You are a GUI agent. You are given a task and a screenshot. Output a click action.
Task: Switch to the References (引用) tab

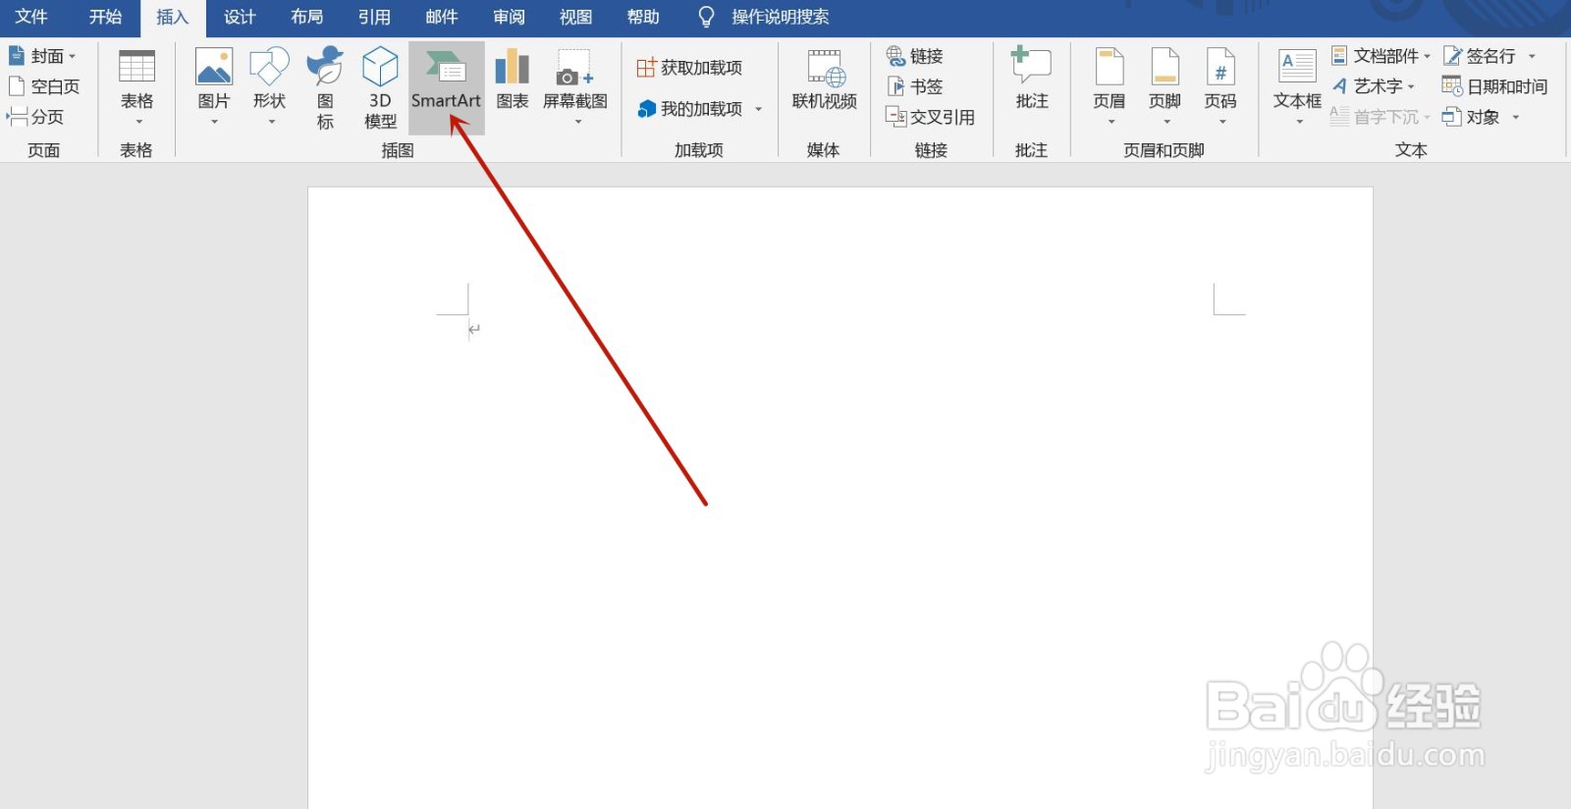(374, 17)
